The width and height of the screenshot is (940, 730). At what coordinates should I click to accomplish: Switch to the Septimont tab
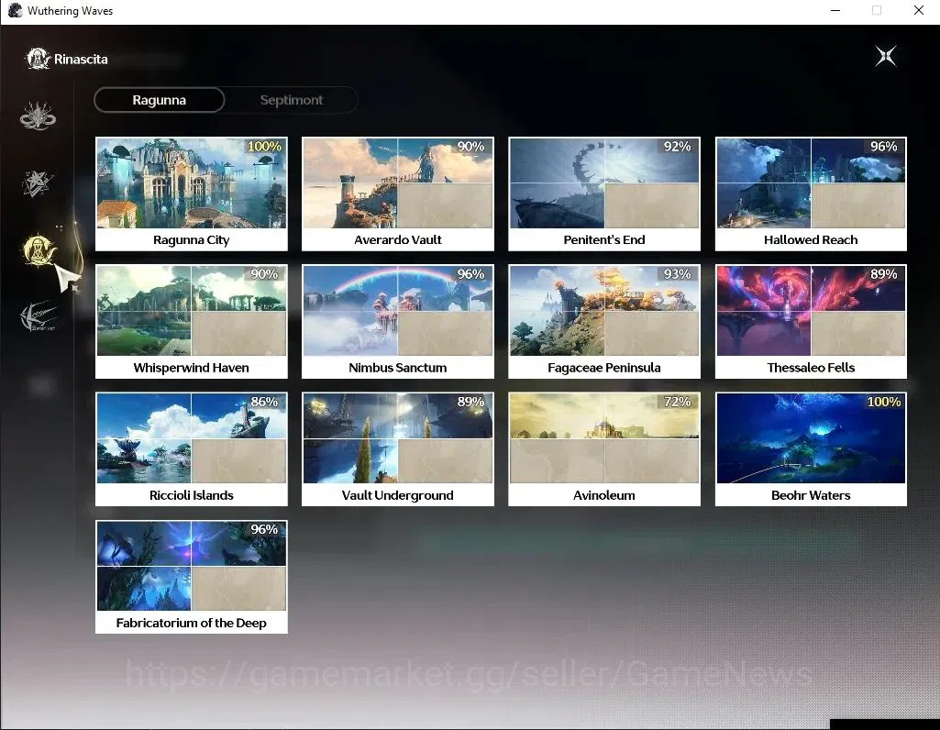click(x=292, y=100)
